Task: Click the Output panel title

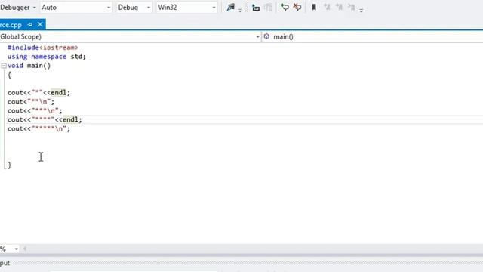Action: (x=5, y=263)
